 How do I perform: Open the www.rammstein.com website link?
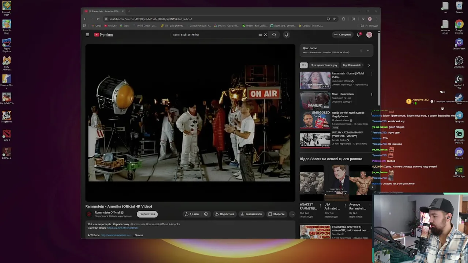[116, 235]
